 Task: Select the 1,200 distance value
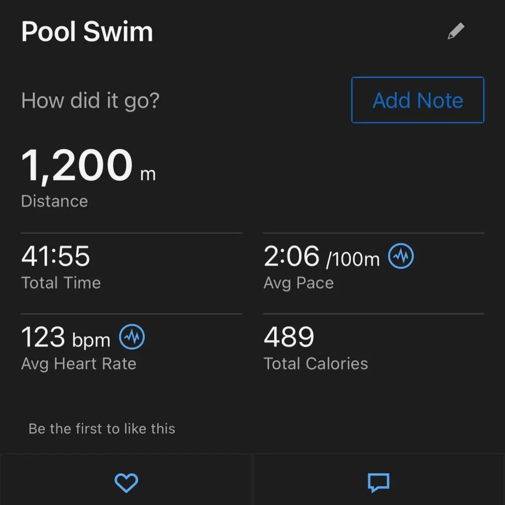click(77, 166)
